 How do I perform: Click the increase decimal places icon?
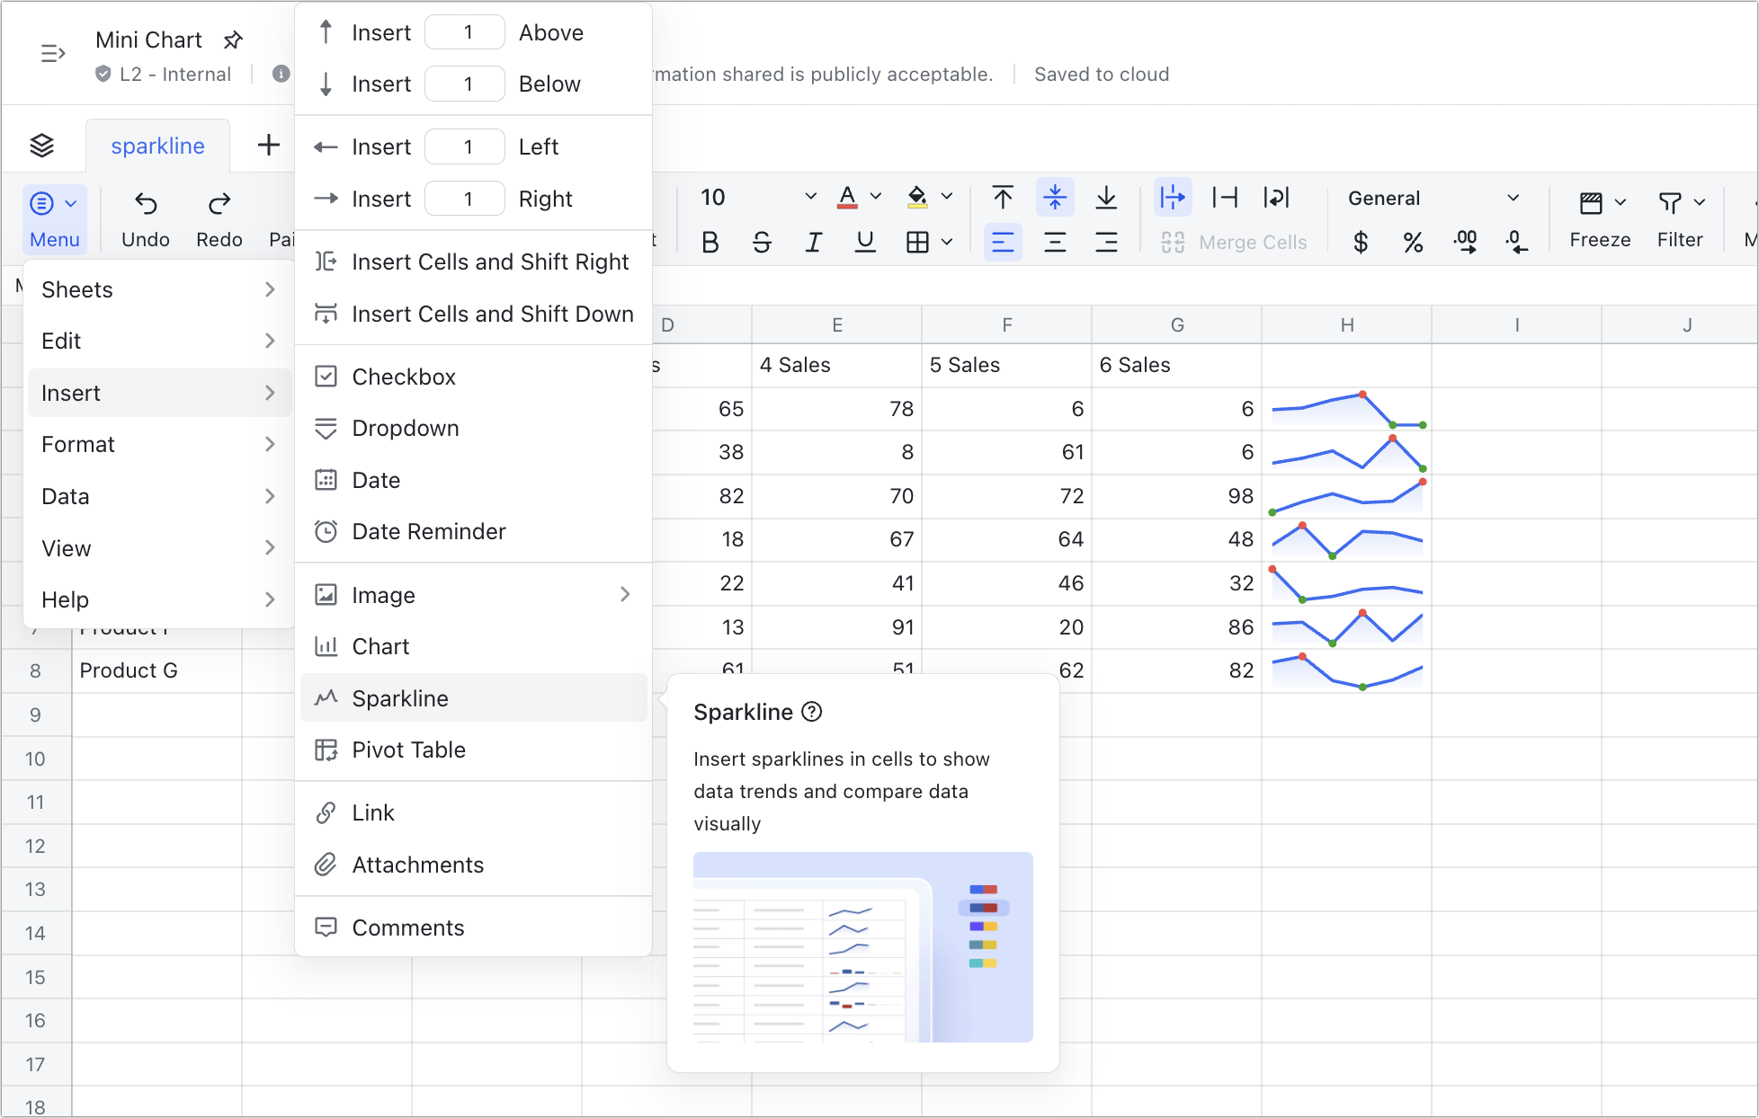pyautogui.click(x=1466, y=242)
